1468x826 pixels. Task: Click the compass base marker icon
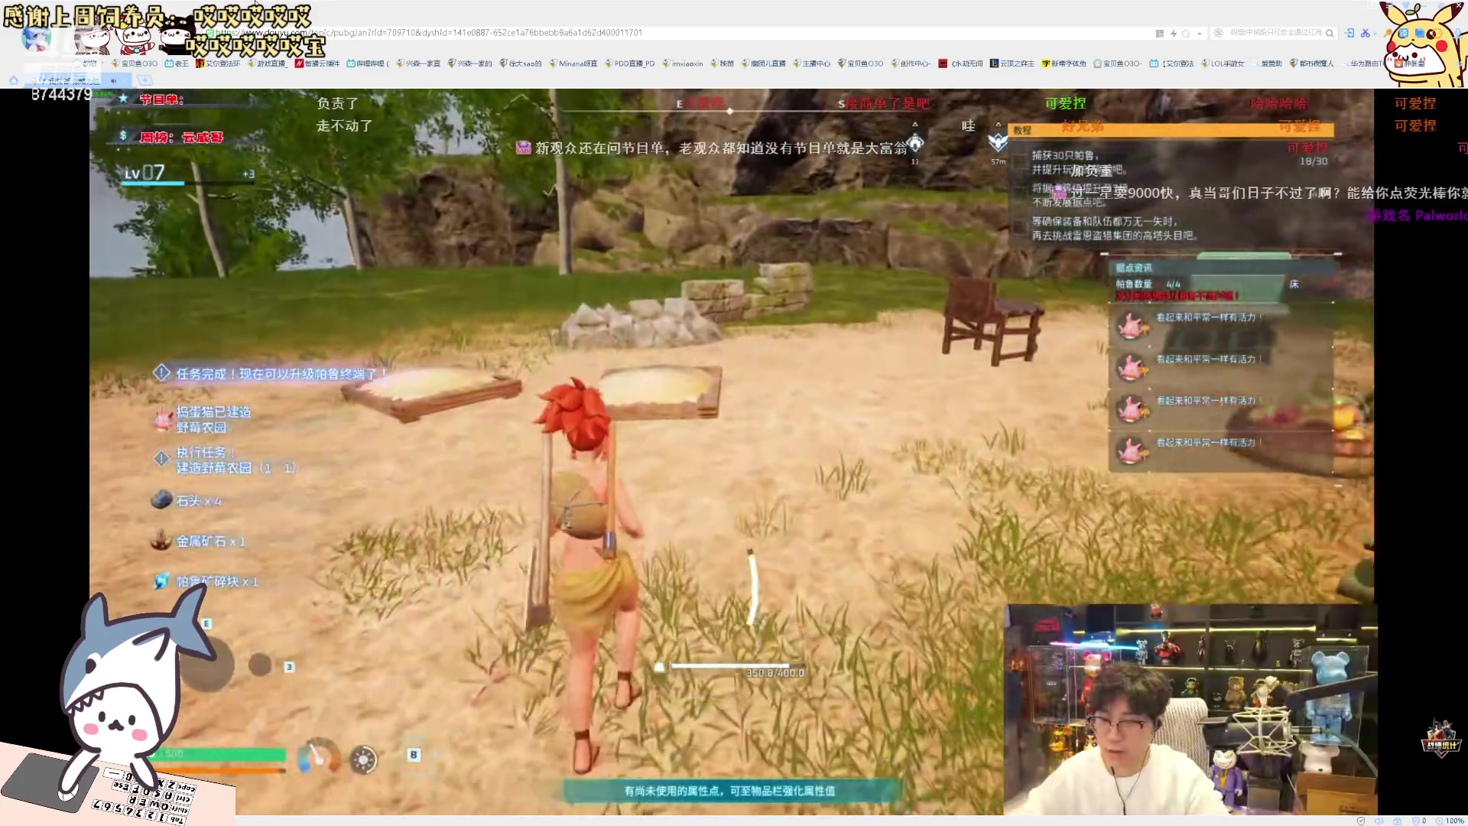point(915,142)
